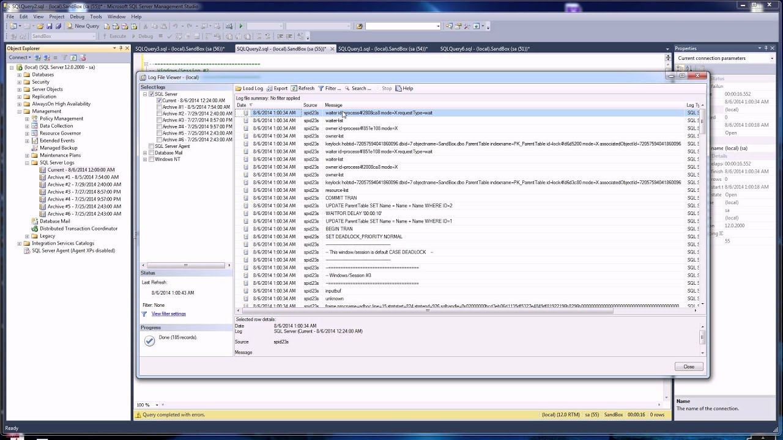Open Help in the Log File Viewer

point(404,89)
